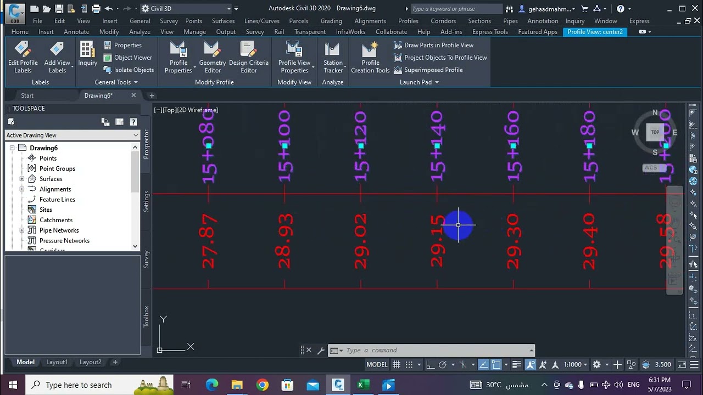Open Properties in General Tools
This screenshot has width=703, height=395.
(x=122, y=45)
